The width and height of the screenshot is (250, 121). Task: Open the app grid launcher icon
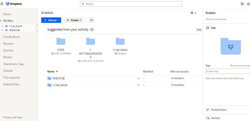2,4
